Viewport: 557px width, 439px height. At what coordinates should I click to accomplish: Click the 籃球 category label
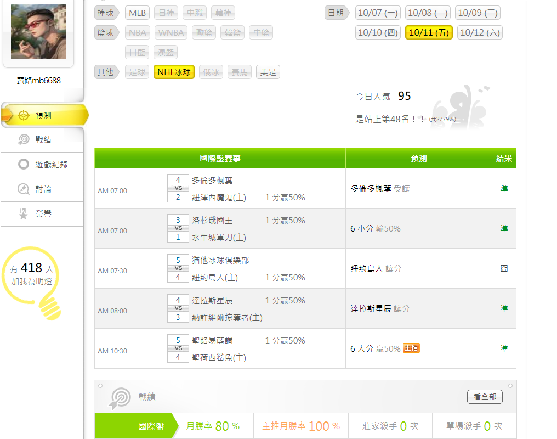pyautogui.click(x=106, y=33)
